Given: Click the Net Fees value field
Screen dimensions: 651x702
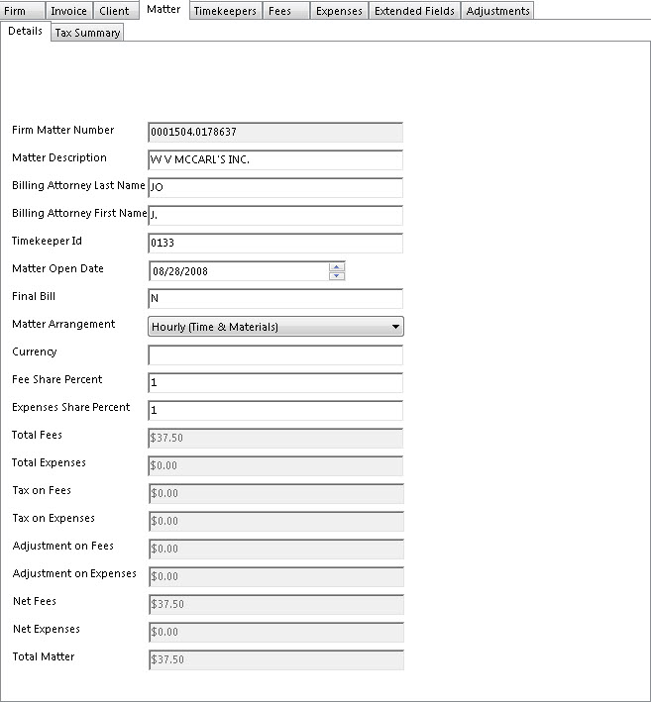Looking at the screenshot, I should point(276,605).
